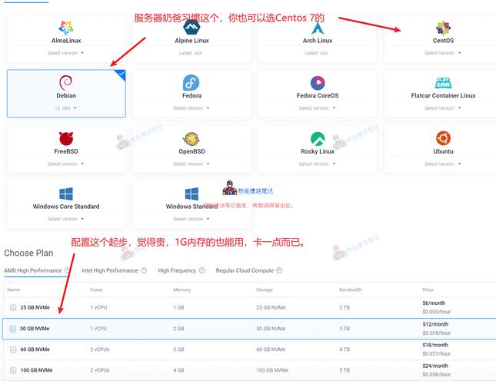Viewport: 496px width, 384px height.
Task: Open OpenBSD Select Version dropdown
Action: coord(191,164)
